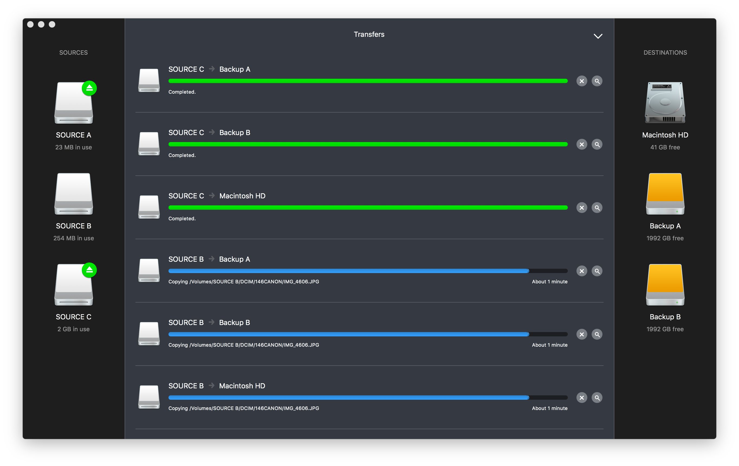Click drive thumbnail of SOURCE C to Backup B row
The image size is (739, 466).
point(149,144)
